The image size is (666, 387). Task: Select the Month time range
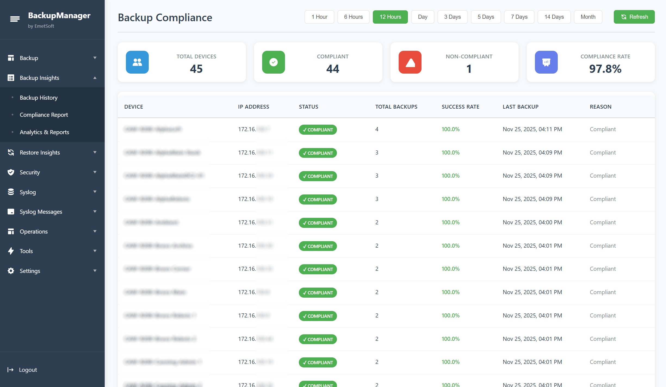(588, 17)
